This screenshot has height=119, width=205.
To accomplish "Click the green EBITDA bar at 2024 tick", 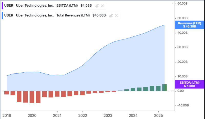I will click(133, 90).
